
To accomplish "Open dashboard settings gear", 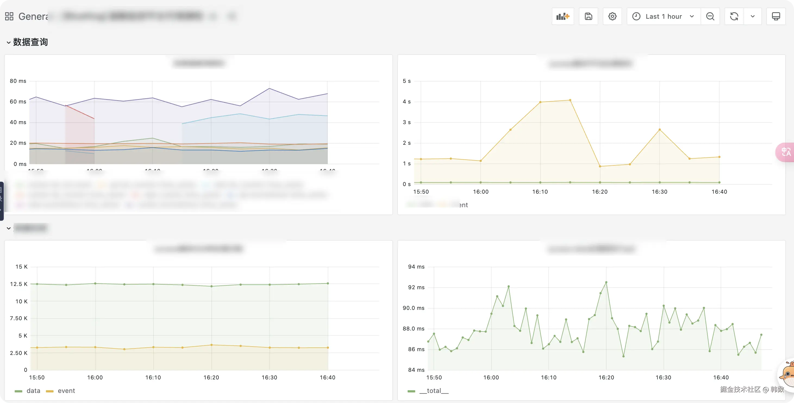I will [612, 16].
